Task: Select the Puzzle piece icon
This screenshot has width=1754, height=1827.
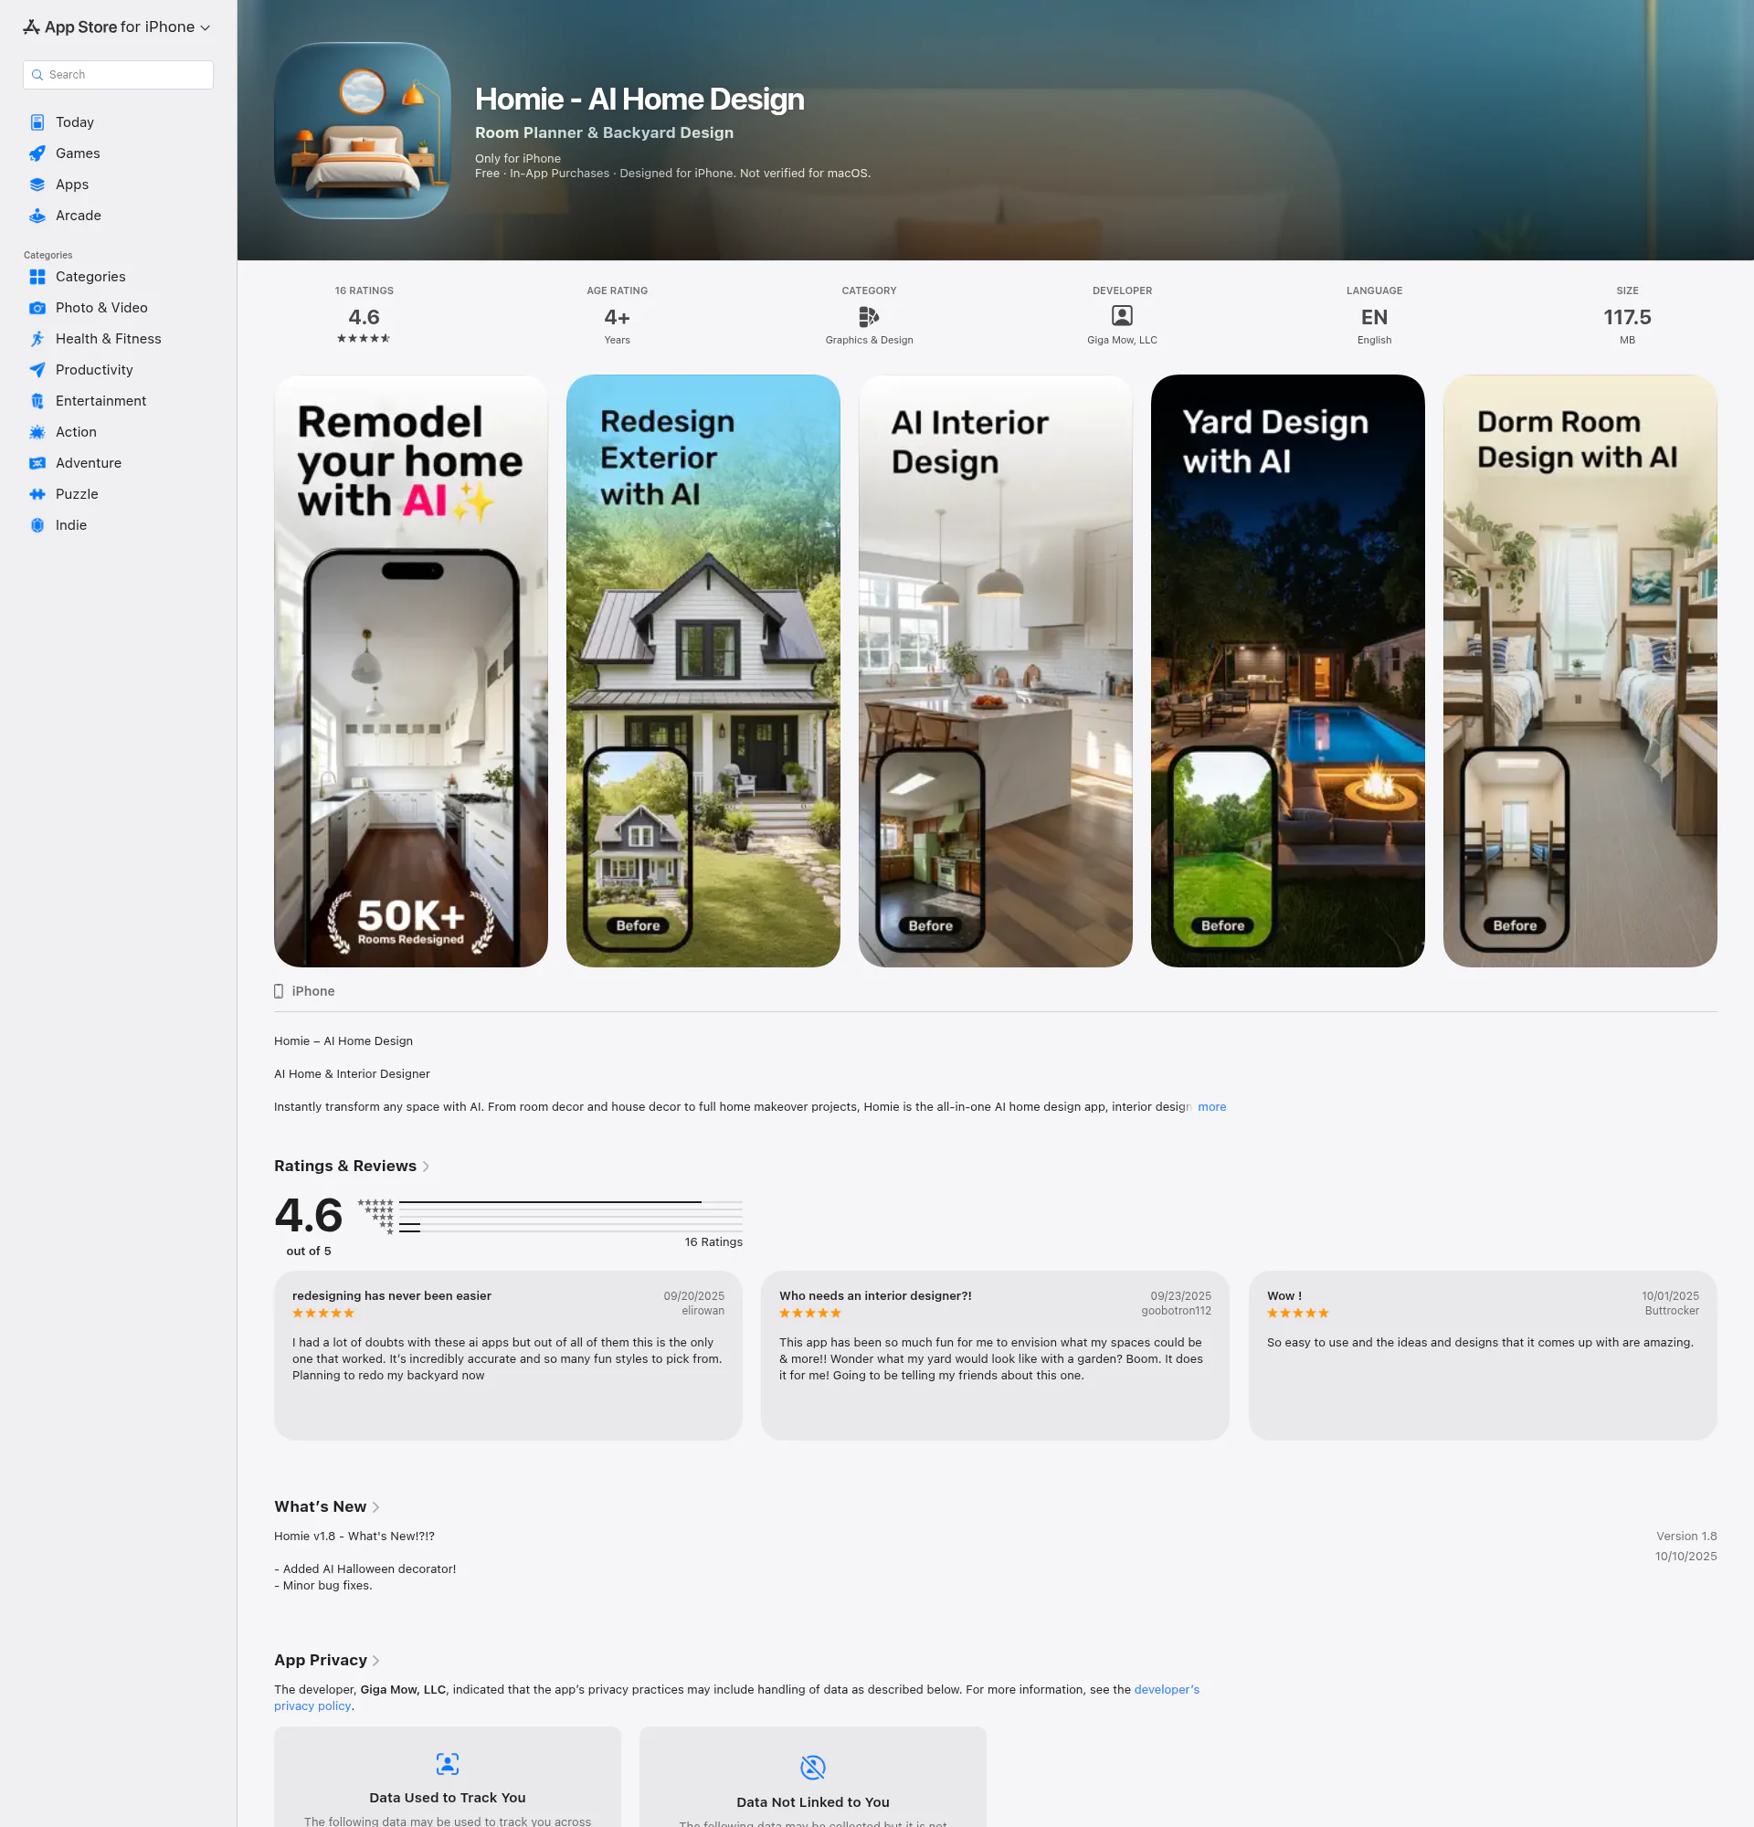Action: pos(37,494)
